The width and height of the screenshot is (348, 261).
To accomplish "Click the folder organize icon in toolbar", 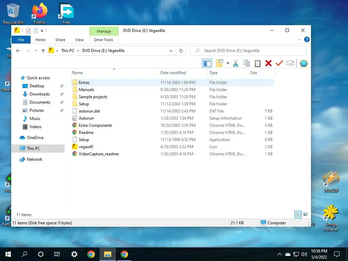I will click(x=220, y=63).
